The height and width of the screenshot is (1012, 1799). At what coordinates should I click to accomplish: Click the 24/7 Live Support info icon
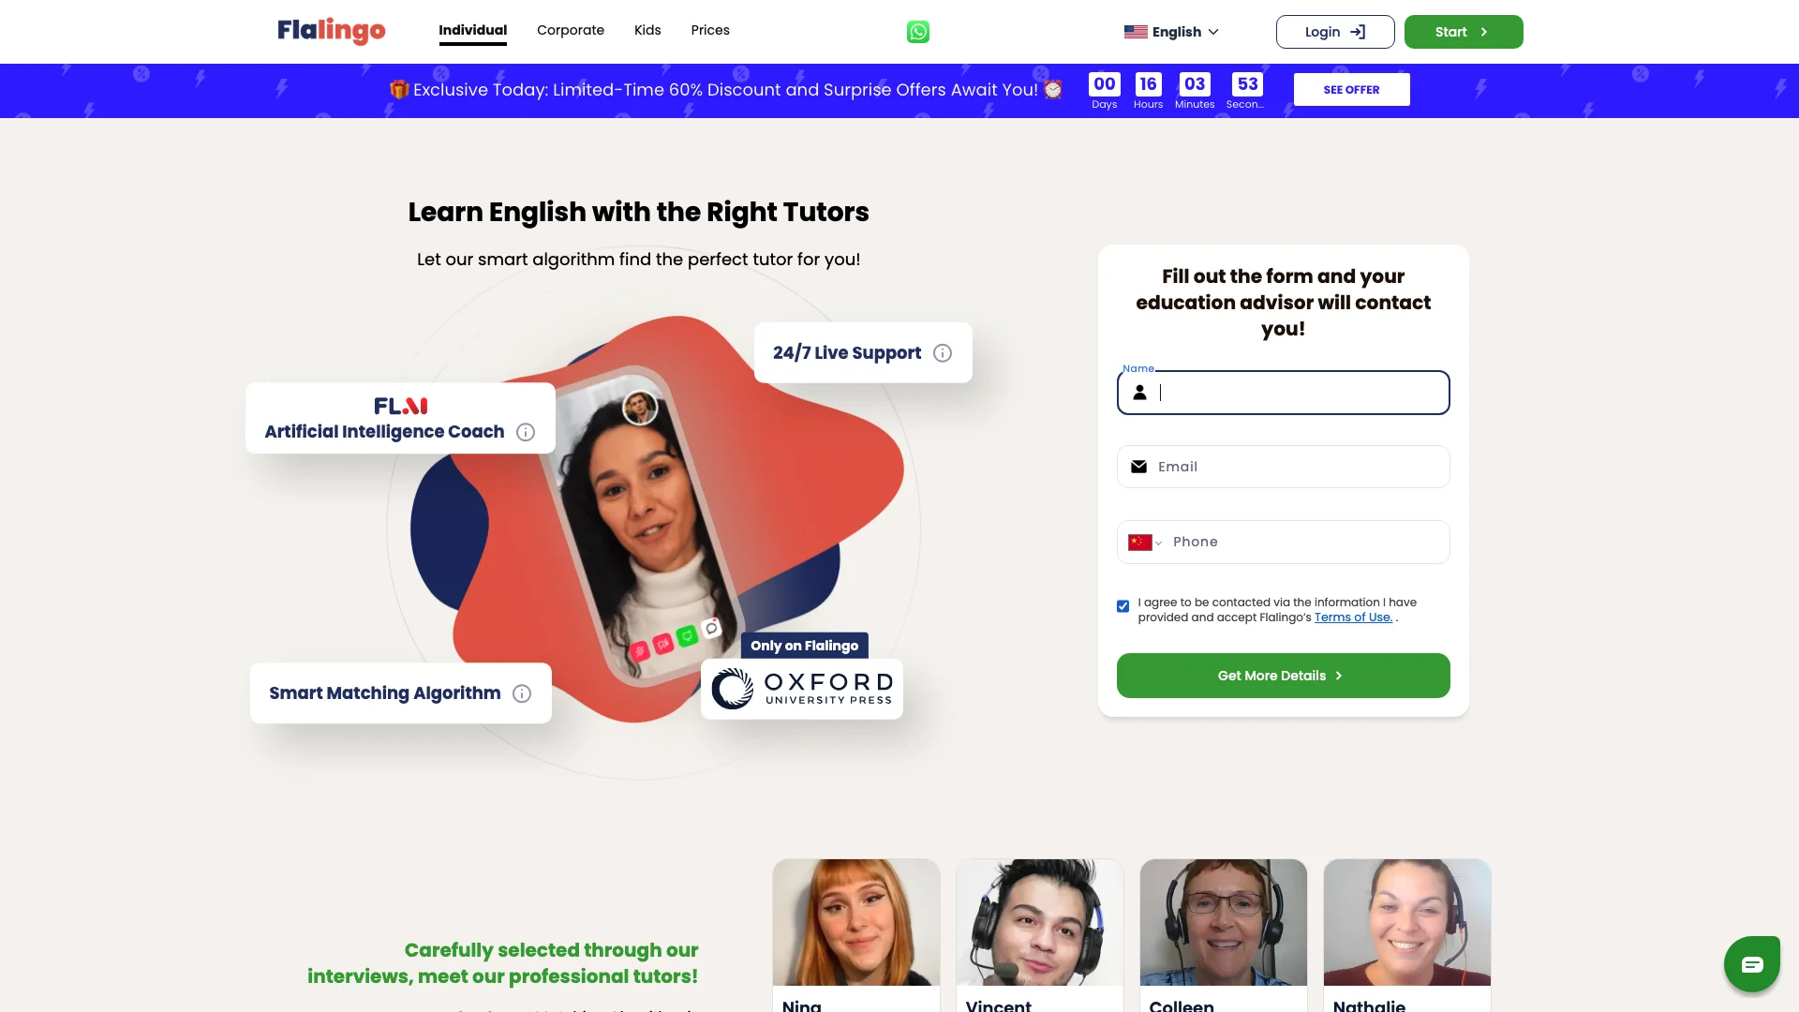pyautogui.click(x=942, y=353)
